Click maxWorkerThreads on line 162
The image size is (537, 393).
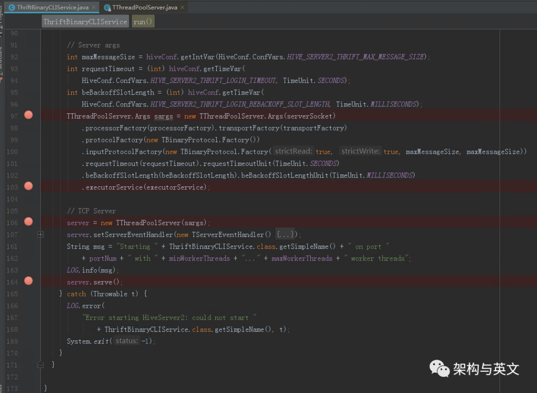[x=302, y=258]
